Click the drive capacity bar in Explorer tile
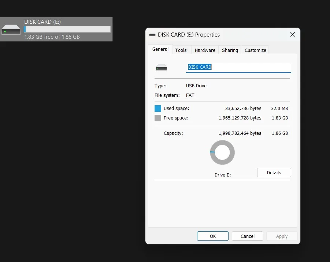Image resolution: width=330 pixels, height=262 pixels. [67, 29]
